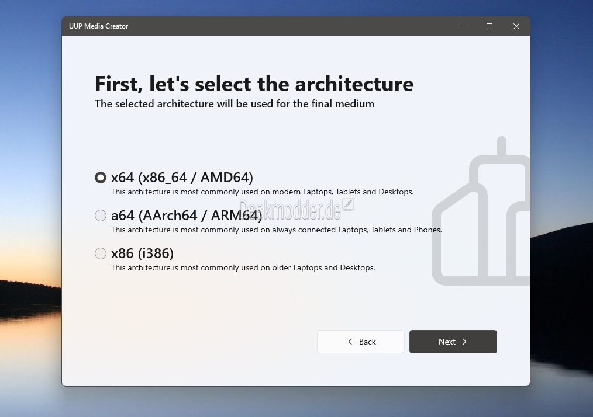Click the always connected Laptops description text
This screenshot has width=593, height=417.
(x=276, y=230)
